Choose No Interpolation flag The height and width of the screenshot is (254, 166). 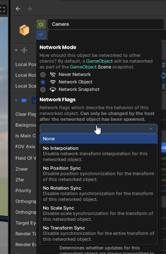click(x=99, y=154)
